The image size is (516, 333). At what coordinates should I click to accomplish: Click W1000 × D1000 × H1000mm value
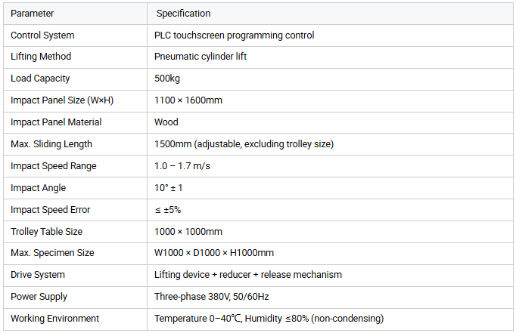(214, 253)
